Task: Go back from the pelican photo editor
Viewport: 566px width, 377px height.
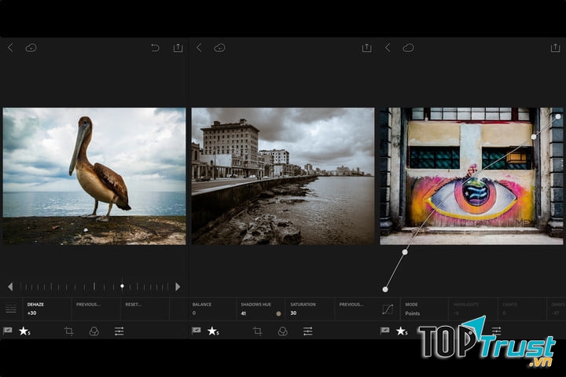Action: (x=10, y=48)
